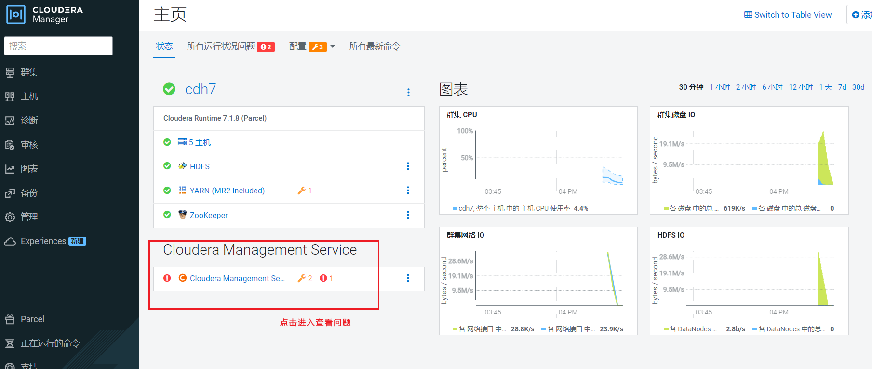The image size is (872, 369).
Task: Open Cloudera Management Service actions menu
Action: point(408,278)
